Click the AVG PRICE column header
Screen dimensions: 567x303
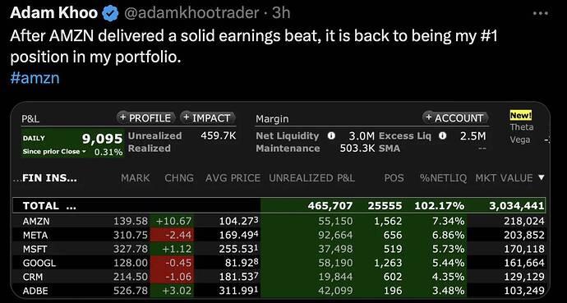[x=233, y=178]
